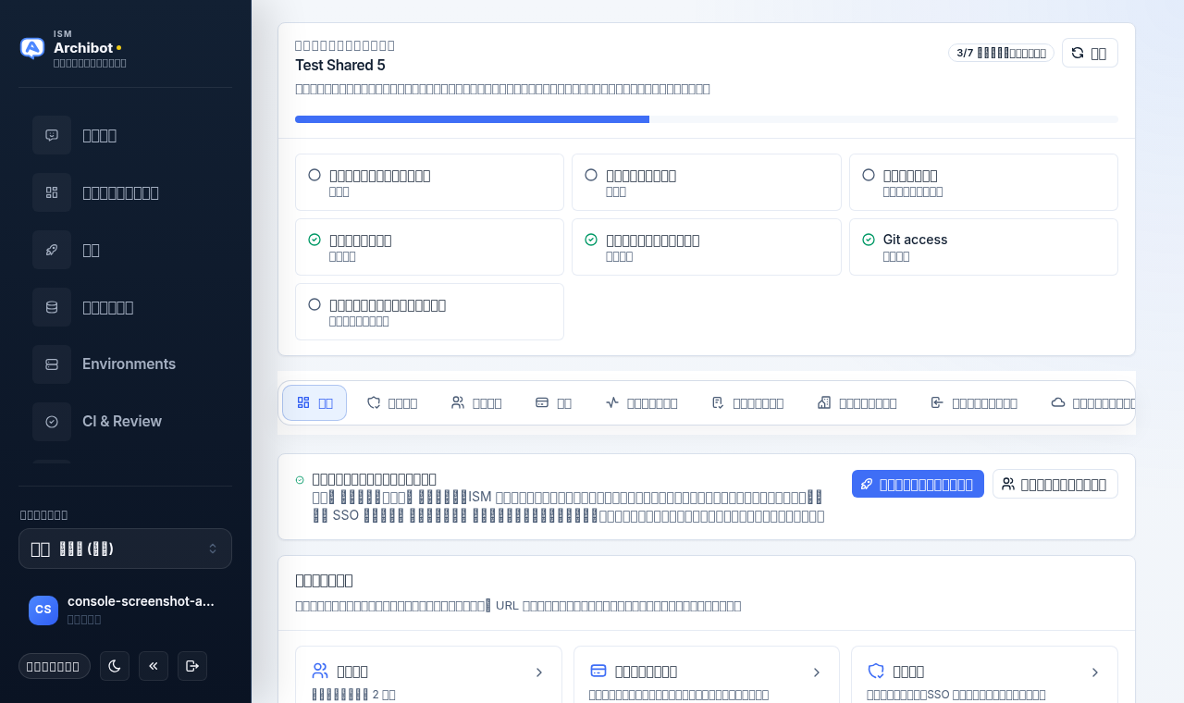The width and height of the screenshot is (1184, 703).
Task: Open the unchecked checklist item in the bottom row
Action: pyautogui.click(x=429, y=312)
